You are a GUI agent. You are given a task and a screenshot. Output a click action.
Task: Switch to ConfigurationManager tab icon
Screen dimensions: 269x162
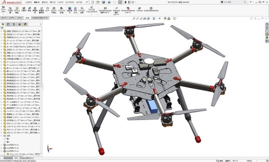click(x=14, y=24)
